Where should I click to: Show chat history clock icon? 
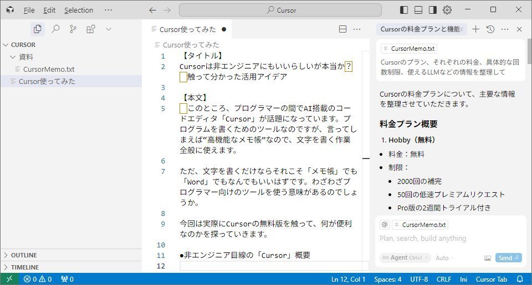click(x=490, y=29)
